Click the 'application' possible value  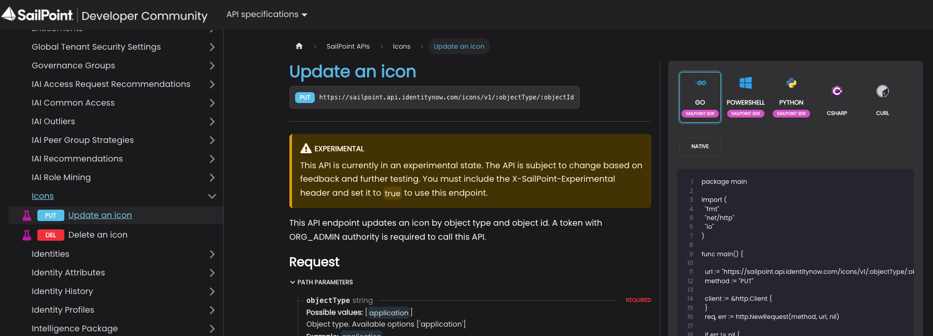[x=389, y=313]
